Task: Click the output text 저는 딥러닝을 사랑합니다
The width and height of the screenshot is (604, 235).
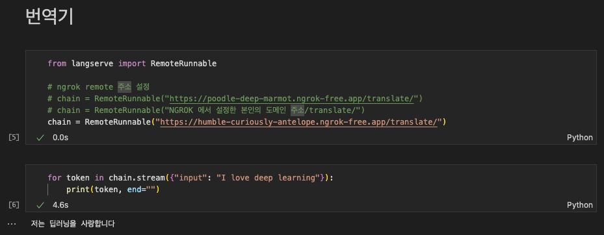Action: point(73,223)
